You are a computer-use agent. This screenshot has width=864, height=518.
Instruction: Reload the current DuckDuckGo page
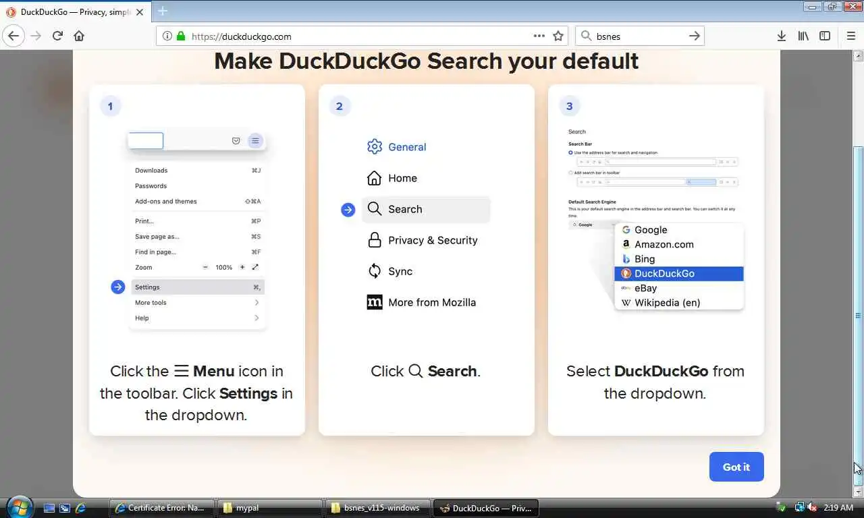pyautogui.click(x=57, y=36)
